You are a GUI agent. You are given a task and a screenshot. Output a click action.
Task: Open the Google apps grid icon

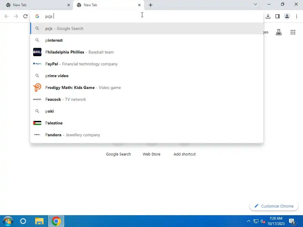click(293, 32)
